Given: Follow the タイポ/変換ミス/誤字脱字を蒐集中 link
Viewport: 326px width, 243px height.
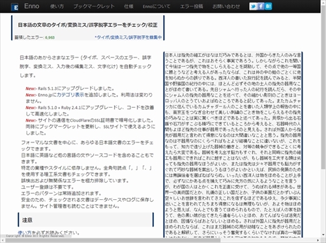Looking at the screenshot, I should tap(128, 37).
